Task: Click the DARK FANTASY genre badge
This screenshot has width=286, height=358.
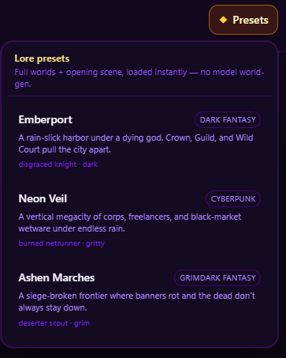Action: [228, 120]
